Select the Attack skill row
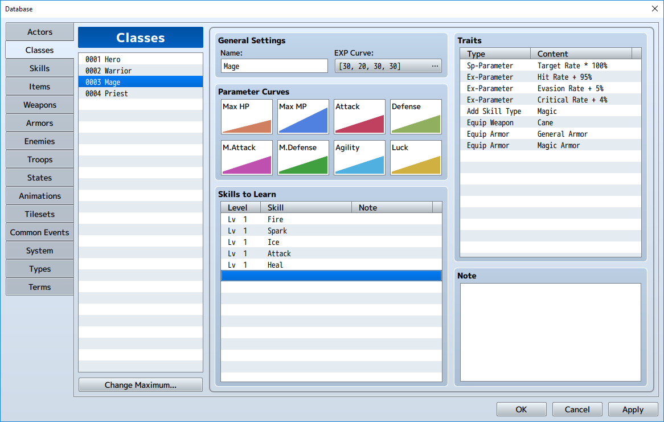This screenshot has height=422, width=664. [331, 253]
